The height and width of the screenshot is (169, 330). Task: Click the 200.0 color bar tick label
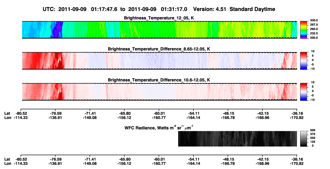tap(314, 37)
